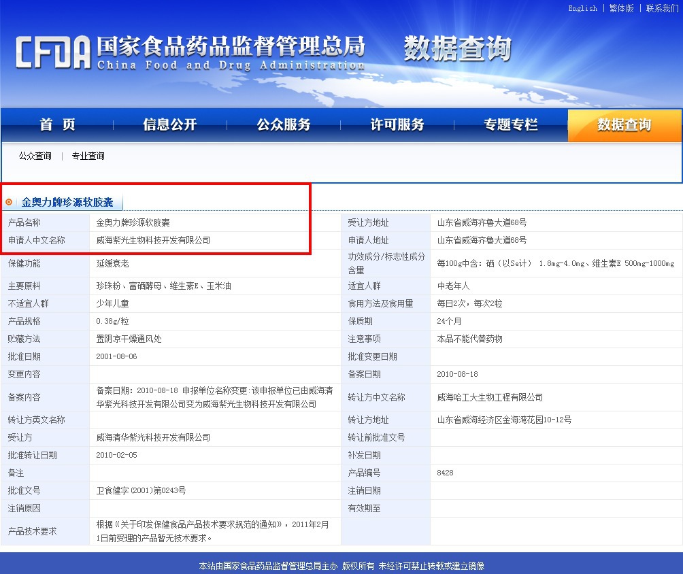Image resolution: width=683 pixels, height=574 pixels.
Task: Click the 保健功能 value 延缓衰老
Action: pos(112,263)
